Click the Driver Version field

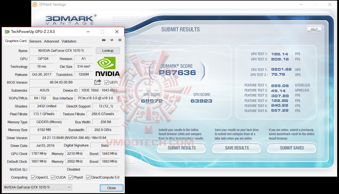pos(74,138)
